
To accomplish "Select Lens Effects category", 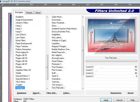I will [x=21, y=34].
